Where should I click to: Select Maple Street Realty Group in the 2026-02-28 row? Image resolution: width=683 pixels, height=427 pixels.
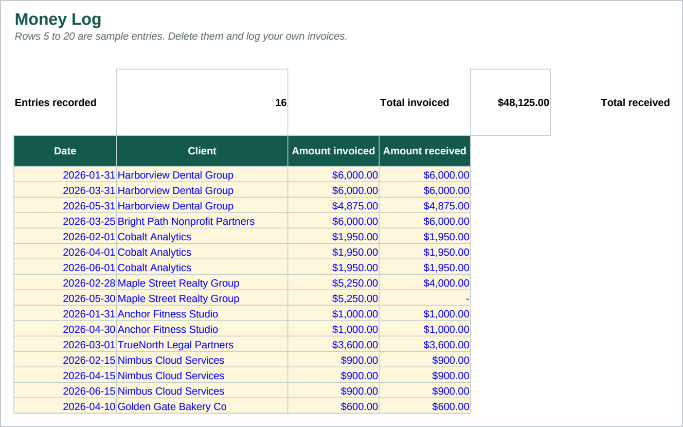pyautogui.click(x=202, y=283)
